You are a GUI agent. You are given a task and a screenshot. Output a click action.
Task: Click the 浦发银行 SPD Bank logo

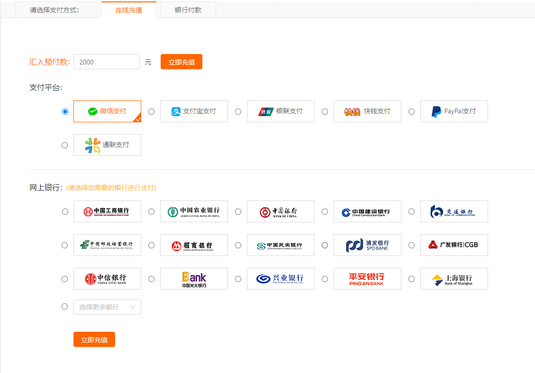pos(367,245)
